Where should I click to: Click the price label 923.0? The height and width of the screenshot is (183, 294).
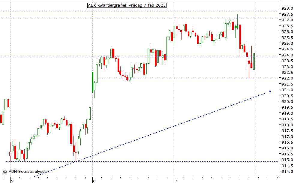[287, 67]
